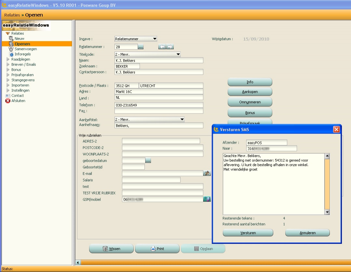
Task: Click Annuleren in the SMS dialog
Action: 307,233
